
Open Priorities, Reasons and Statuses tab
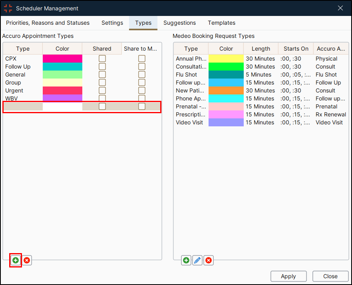click(48, 23)
